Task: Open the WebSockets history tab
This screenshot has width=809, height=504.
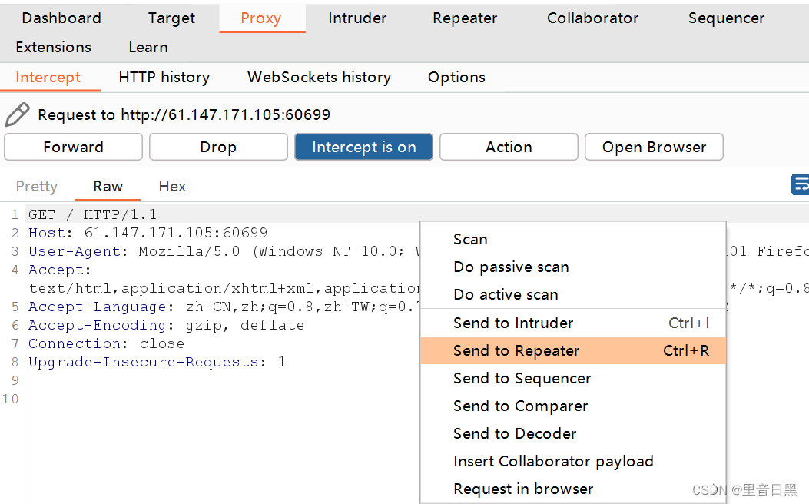Action: tap(320, 78)
